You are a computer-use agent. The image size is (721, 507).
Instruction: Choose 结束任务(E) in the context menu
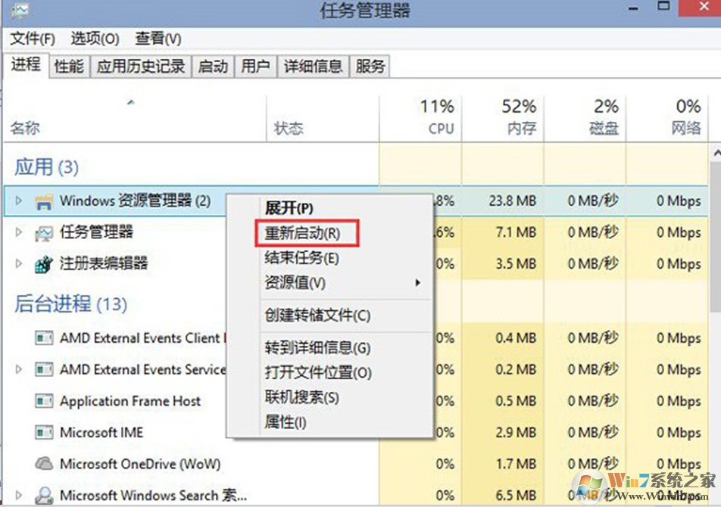[x=301, y=258]
